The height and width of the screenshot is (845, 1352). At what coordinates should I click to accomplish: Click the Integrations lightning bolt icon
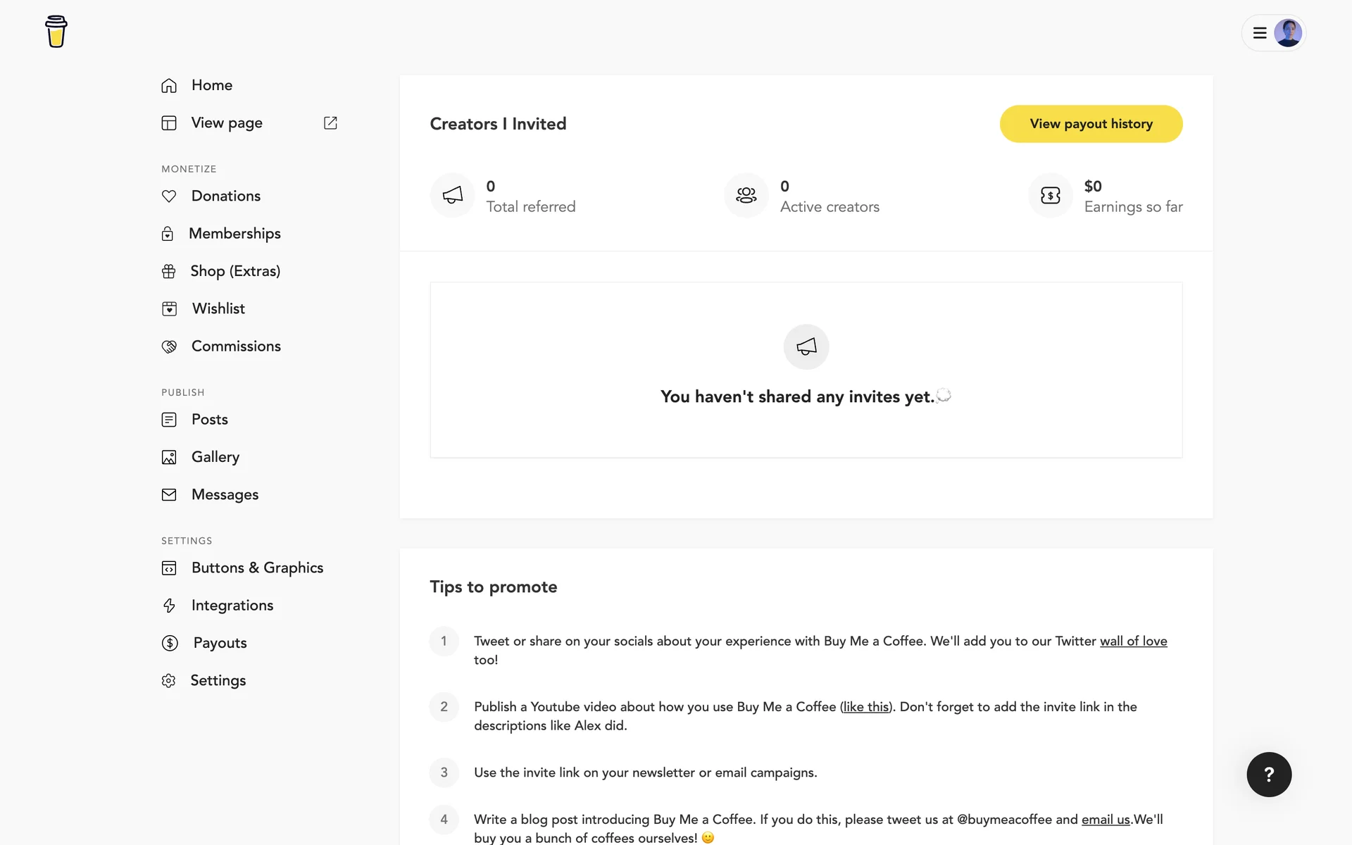(169, 606)
